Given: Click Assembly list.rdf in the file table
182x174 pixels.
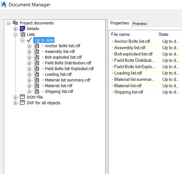Looking at the screenshot, I should coord(129,48).
